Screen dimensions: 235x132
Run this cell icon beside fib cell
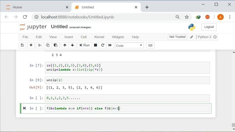pos(25,108)
